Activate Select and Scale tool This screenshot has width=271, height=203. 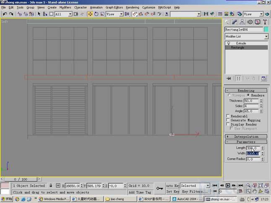[x=102, y=14]
